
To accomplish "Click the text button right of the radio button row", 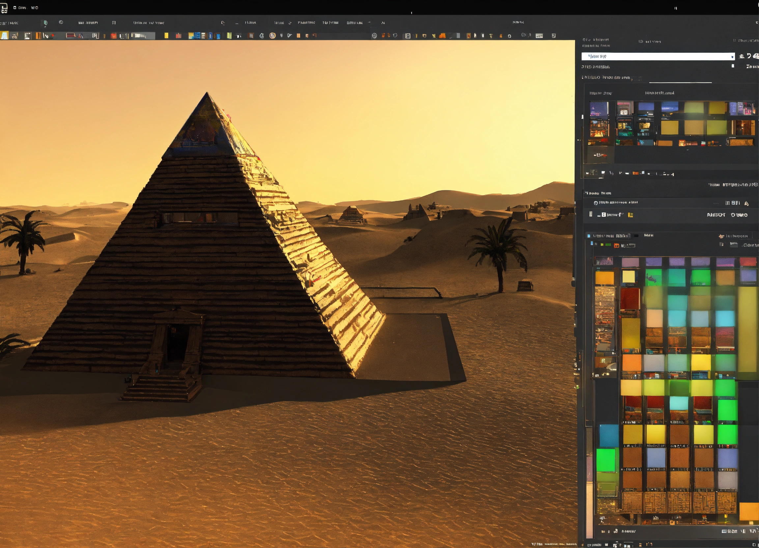I will pos(733,203).
